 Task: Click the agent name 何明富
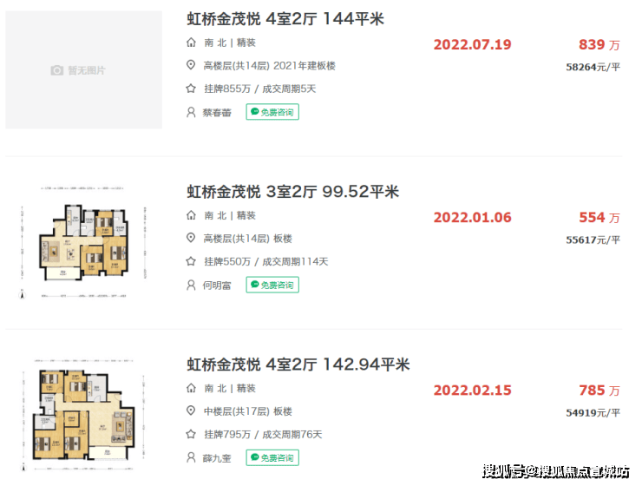point(217,286)
